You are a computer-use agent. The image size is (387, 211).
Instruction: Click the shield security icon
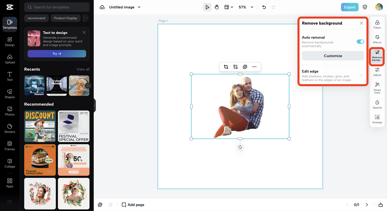(365, 7)
